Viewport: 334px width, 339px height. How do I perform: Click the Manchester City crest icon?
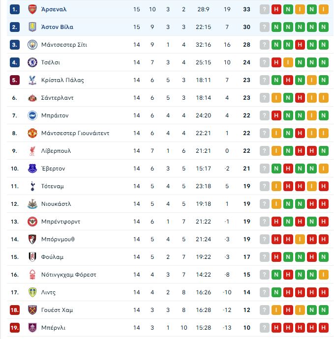click(32, 45)
